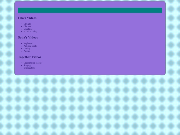Click the Singing list item
Viewport: 180px width, 135px height.
[x=27, y=65]
